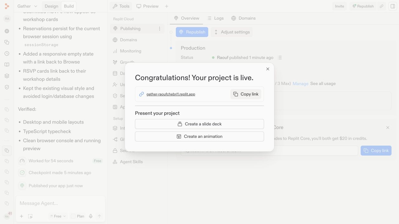This screenshot has width=399, height=224.
Task: Click the highlighted active project icon in the rail
Action: point(7,151)
